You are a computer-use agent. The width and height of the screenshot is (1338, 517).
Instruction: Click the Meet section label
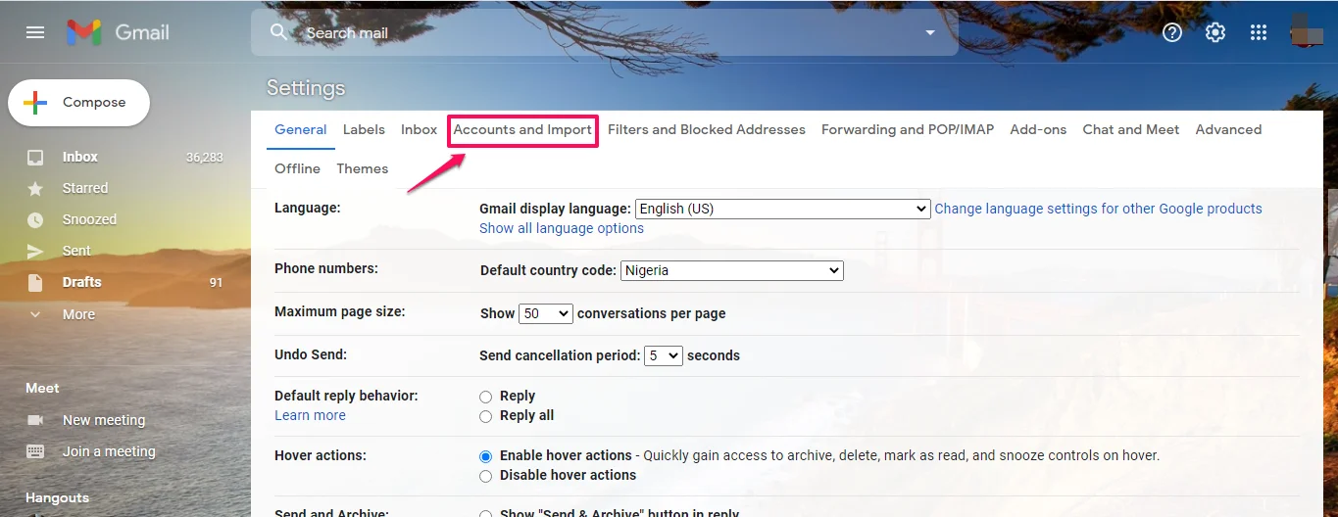(42, 388)
